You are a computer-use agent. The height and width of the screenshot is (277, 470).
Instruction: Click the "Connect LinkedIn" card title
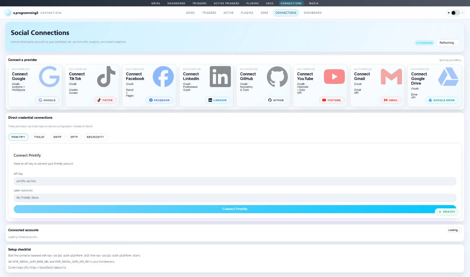pos(191,76)
